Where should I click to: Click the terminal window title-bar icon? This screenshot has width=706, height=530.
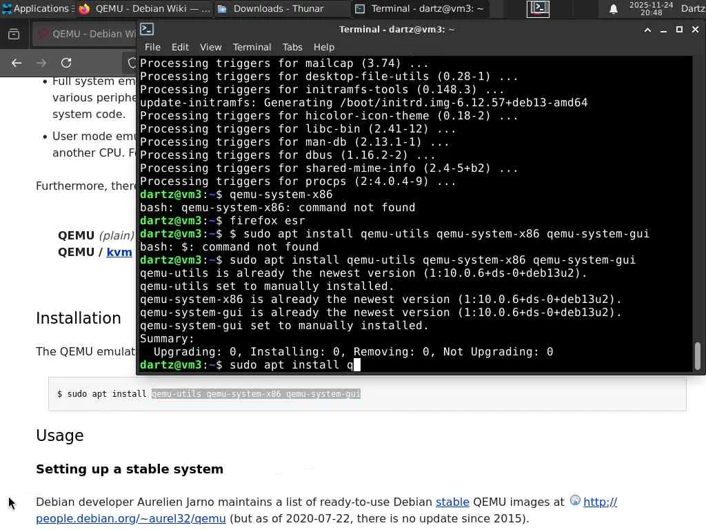click(148, 29)
